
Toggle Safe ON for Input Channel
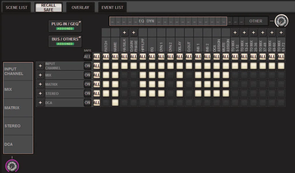(x=87, y=66)
